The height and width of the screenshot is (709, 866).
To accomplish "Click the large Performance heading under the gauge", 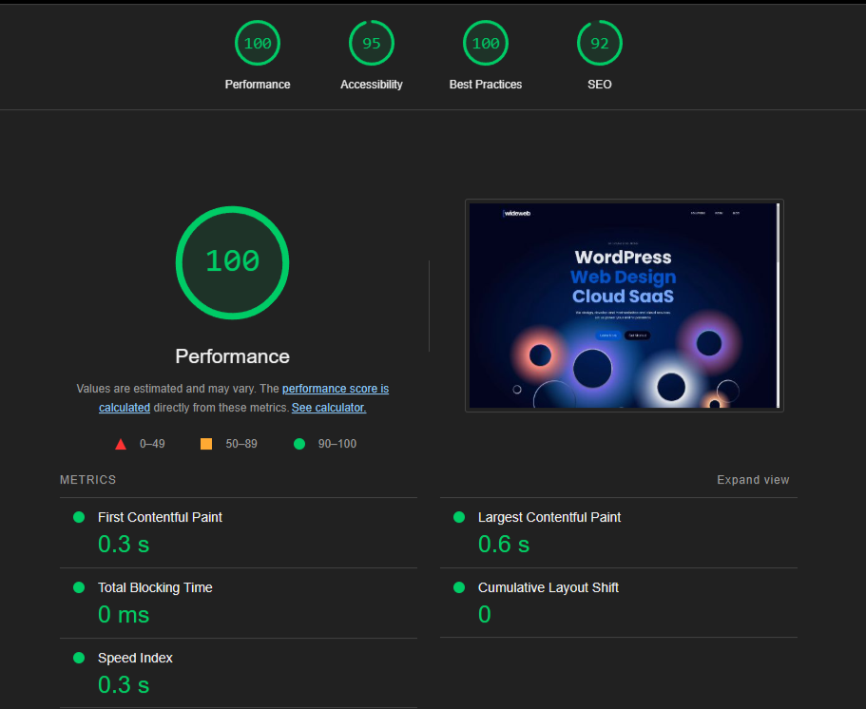I will (233, 356).
